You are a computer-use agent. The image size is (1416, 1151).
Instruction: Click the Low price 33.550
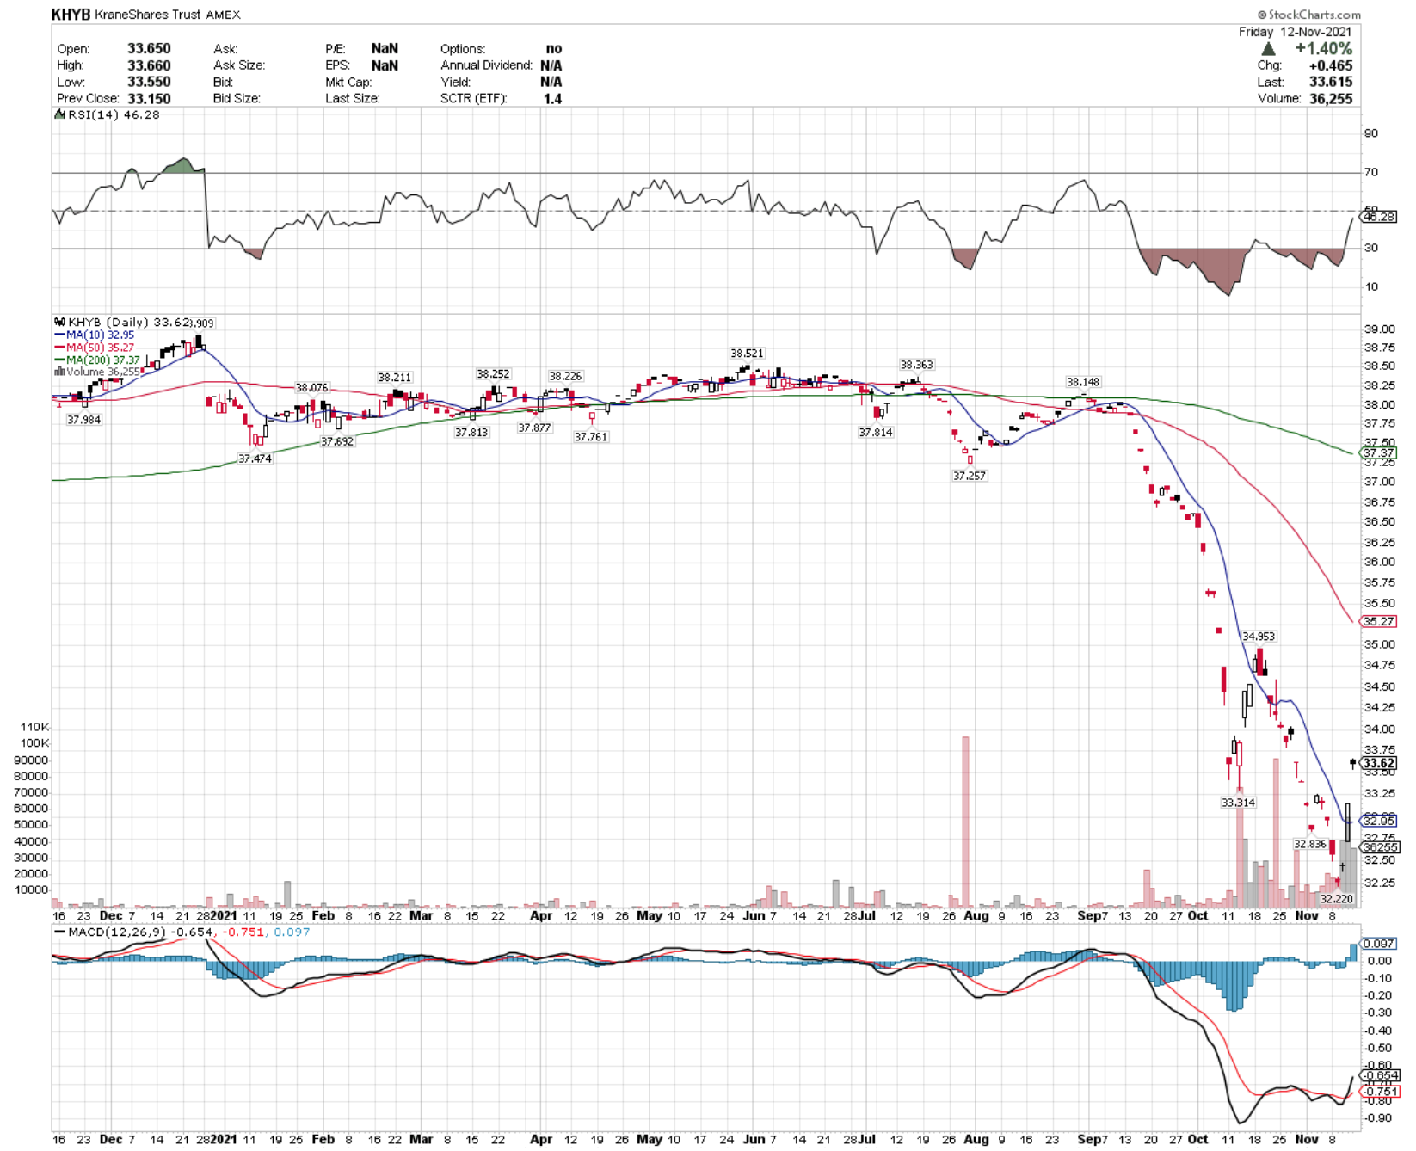pos(149,82)
